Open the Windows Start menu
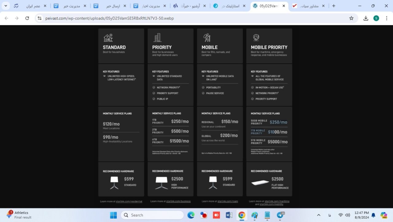The image size is (393, 222). click(x=114, y=215)
